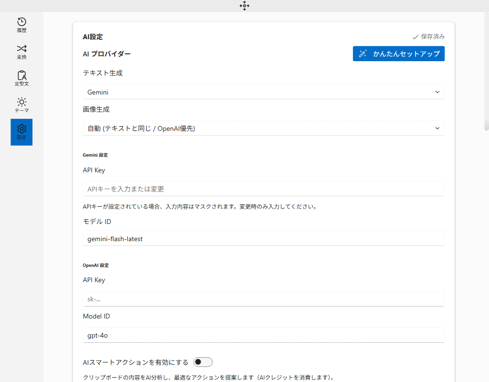The image size is (489, 382).
Task: Open dropdown showing 自動 (テキストと同じ / OpenAI優先)
Action: [264, 128]
